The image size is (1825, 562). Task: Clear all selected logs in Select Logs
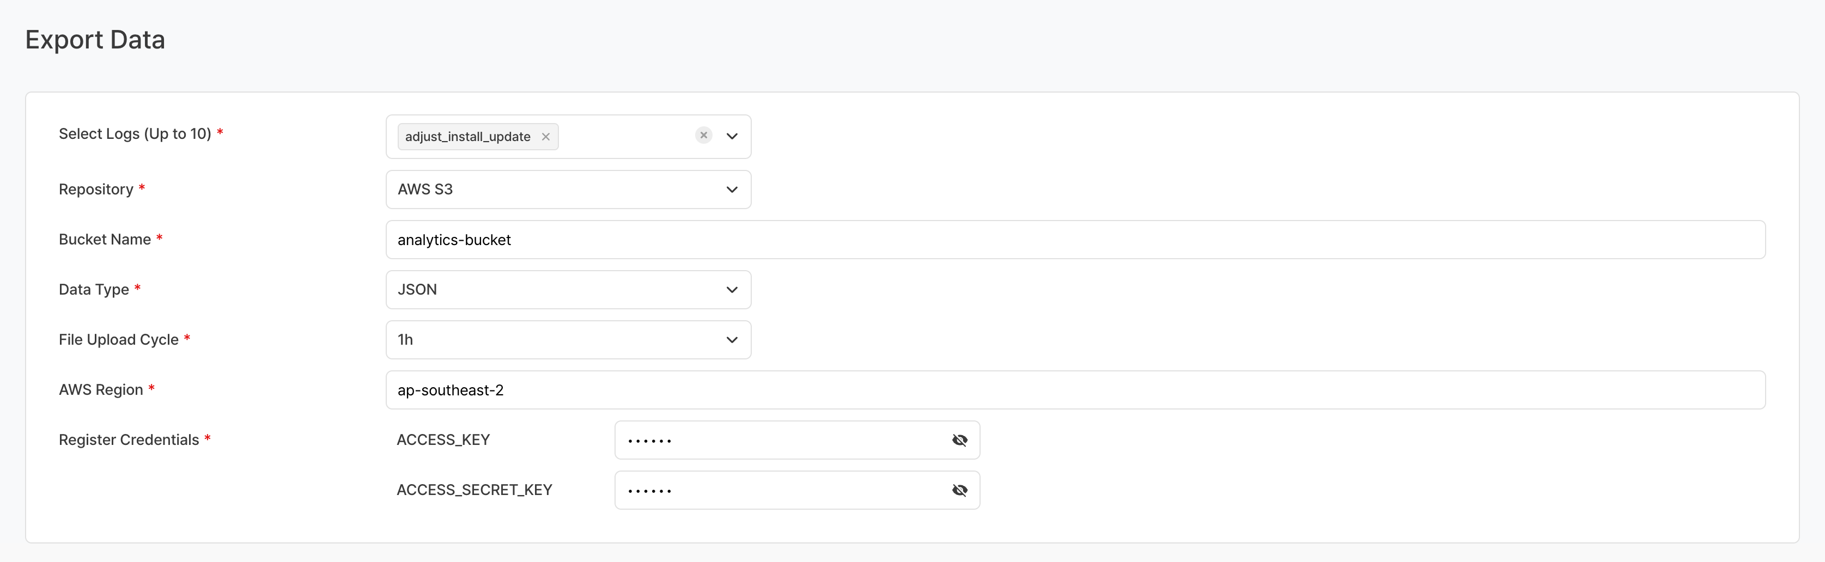(703, 135)
